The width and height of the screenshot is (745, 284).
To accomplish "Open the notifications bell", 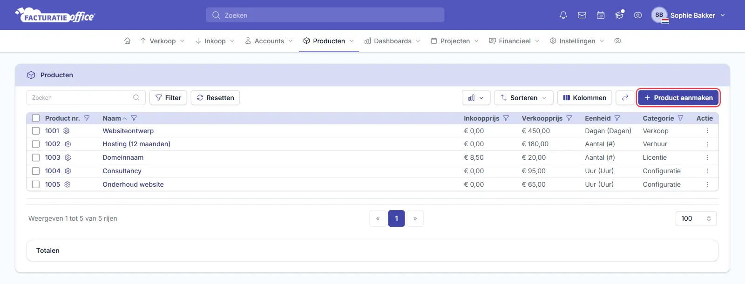I will tap(563, 15).
